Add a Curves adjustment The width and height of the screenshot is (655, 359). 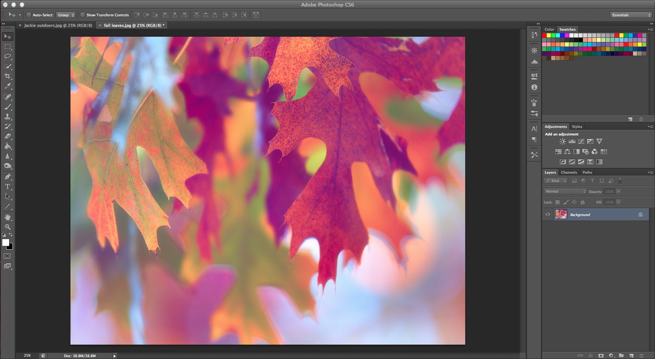point(581,141)
